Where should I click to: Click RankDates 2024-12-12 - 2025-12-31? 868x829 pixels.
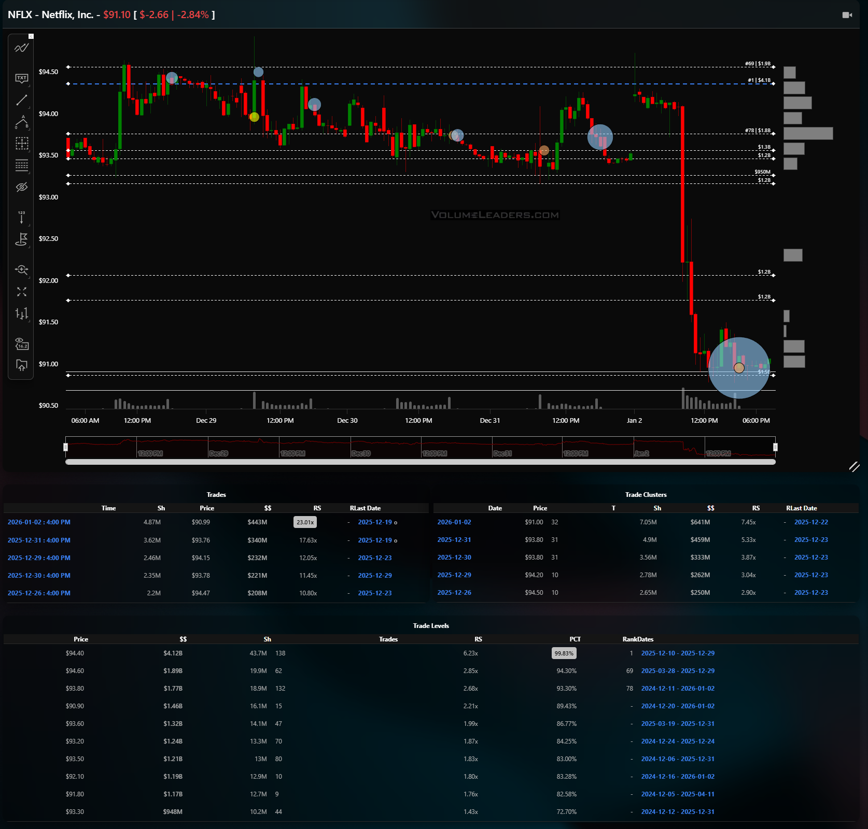pos(678,812)
